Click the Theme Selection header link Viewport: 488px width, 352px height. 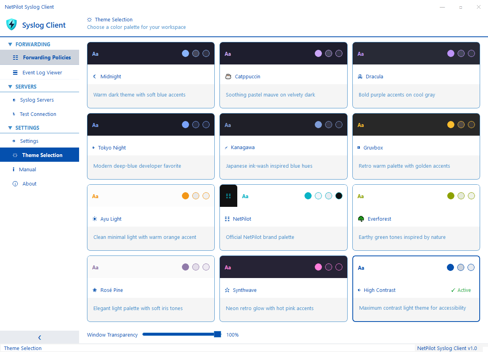(113, 19)
